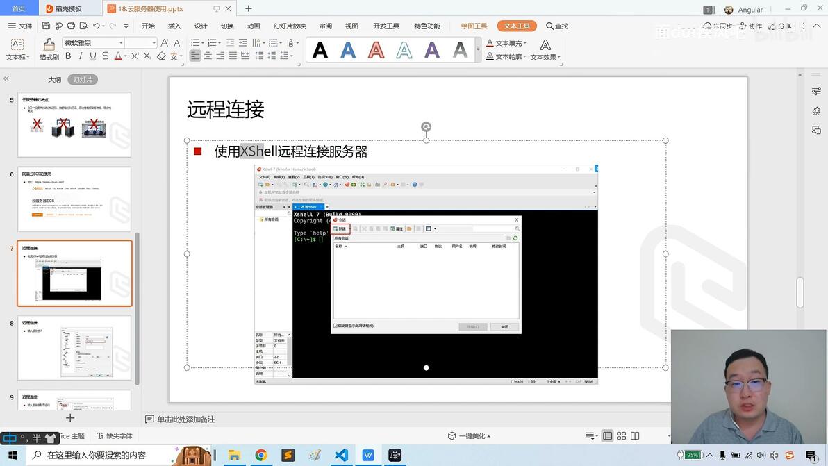Click the Print icon in quick access toolbar
Screen dimensions: 828x466
tap(71, 26)
